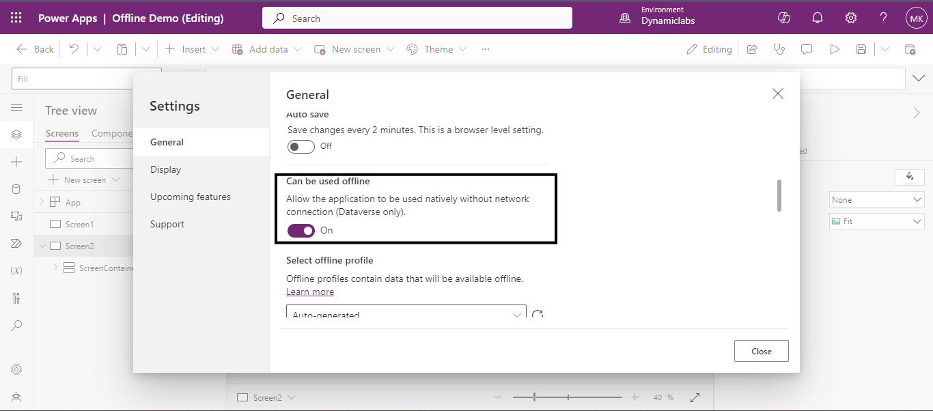Turn off the Can be used offline toggle
The image size is (933, 411).
[301, 231]
